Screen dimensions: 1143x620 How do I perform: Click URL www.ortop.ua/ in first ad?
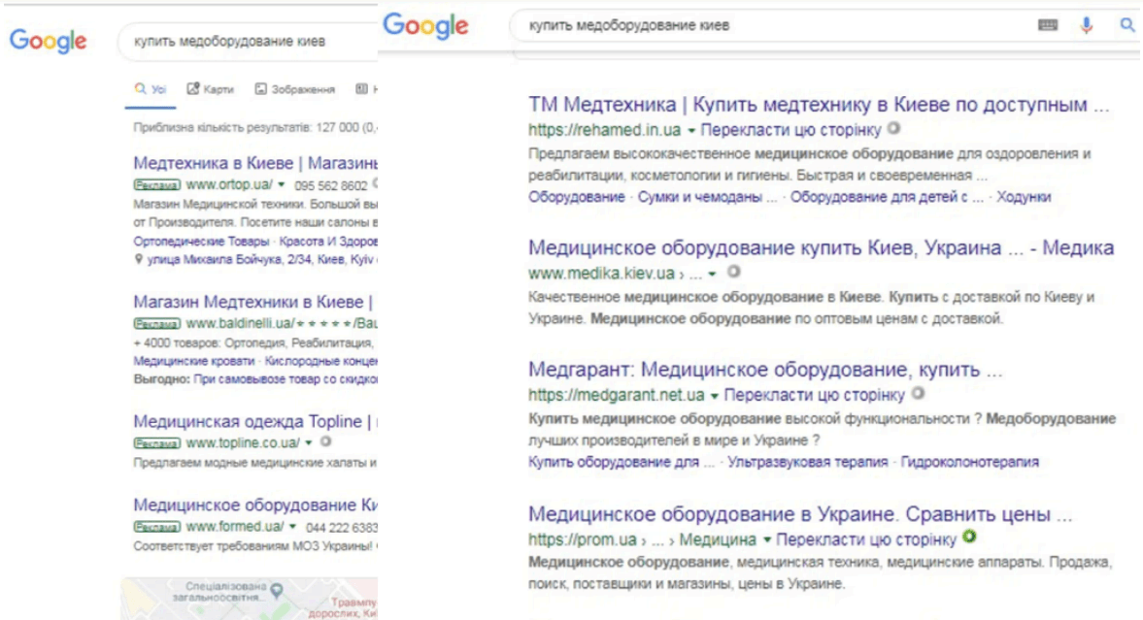tap(229, 185)
